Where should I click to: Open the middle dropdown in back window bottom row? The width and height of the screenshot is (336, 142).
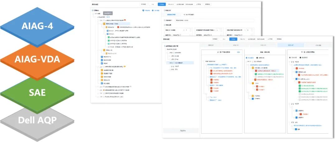[212, 35]
